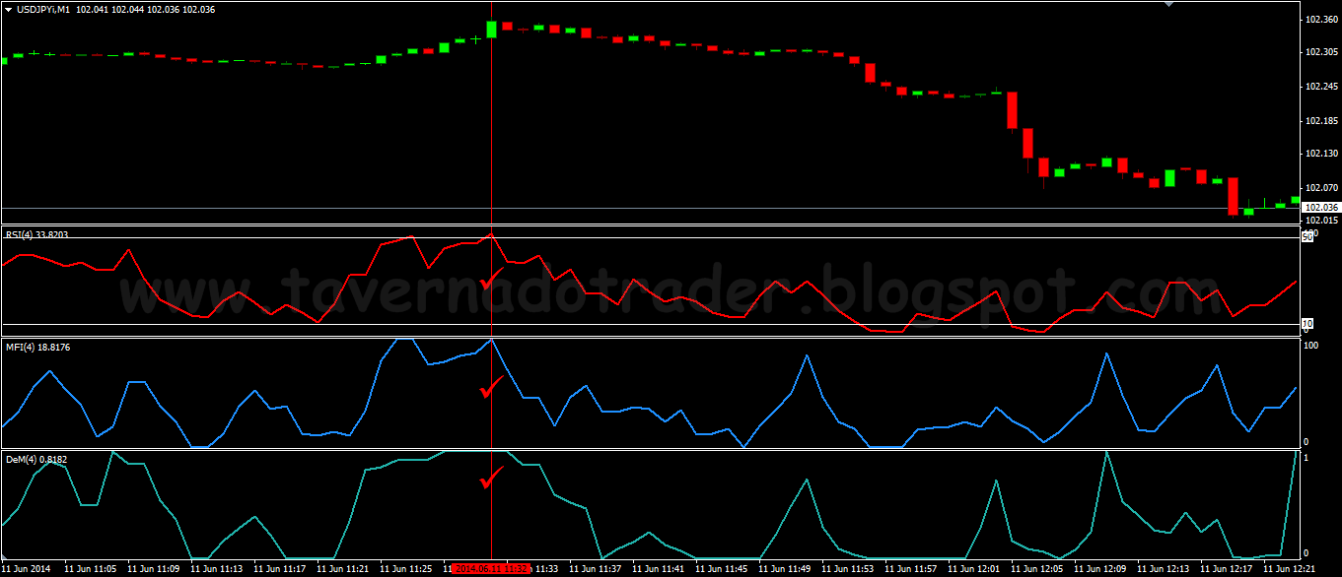
Task: Click the 11 Jun 12:09 time label
Action: (x=1099, y=569)
